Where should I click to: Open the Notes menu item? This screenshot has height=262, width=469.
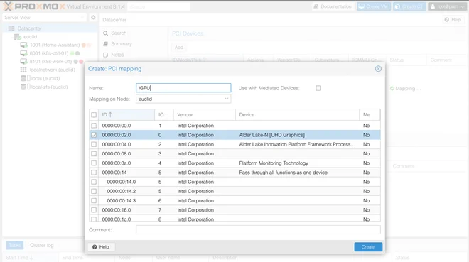pyautogui.click(x=114, y=55)
